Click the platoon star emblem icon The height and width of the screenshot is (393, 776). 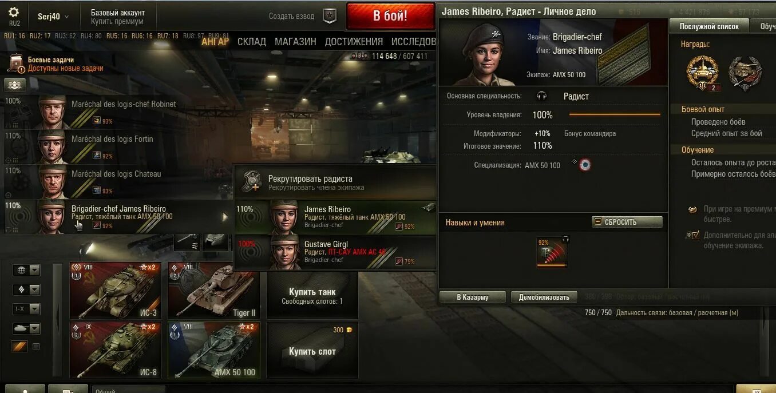pyautogui.click(x=330, y=16)
